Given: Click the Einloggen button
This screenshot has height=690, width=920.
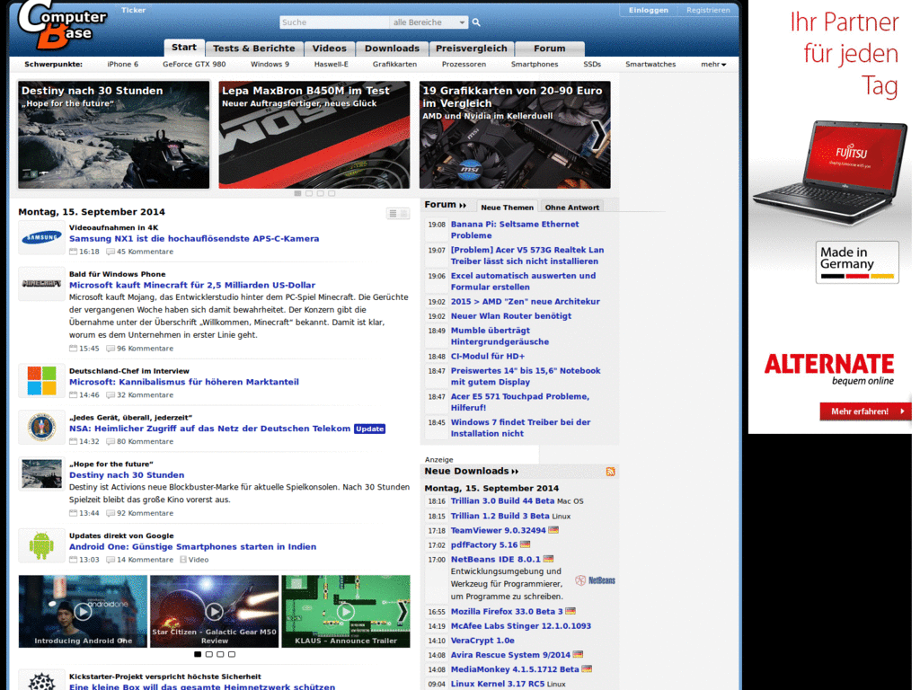Looking at the screenshot, I should tap(649, 10).
